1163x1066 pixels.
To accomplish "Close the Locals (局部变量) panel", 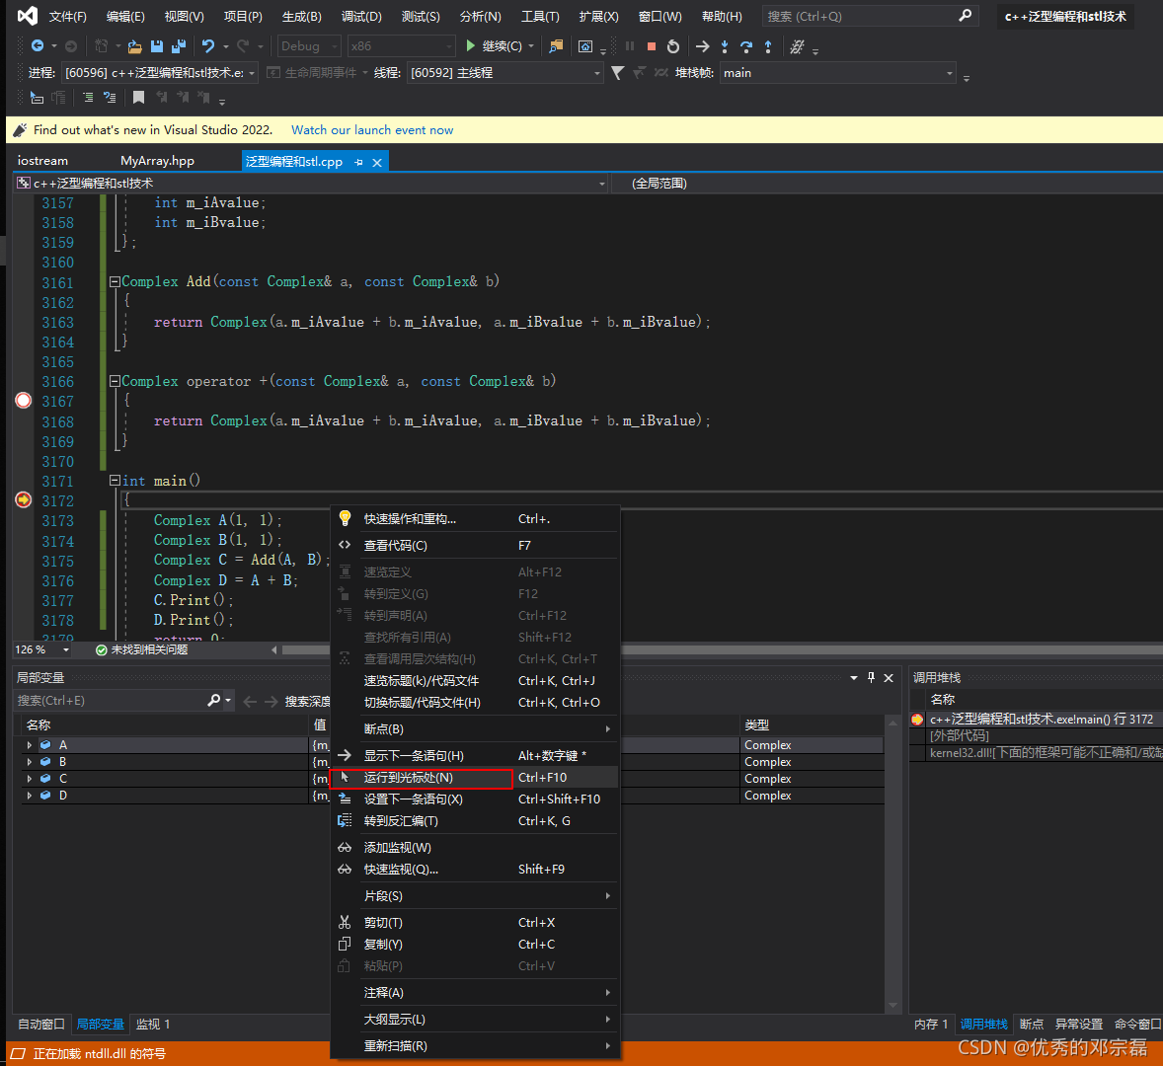I will tap(889, 677).
